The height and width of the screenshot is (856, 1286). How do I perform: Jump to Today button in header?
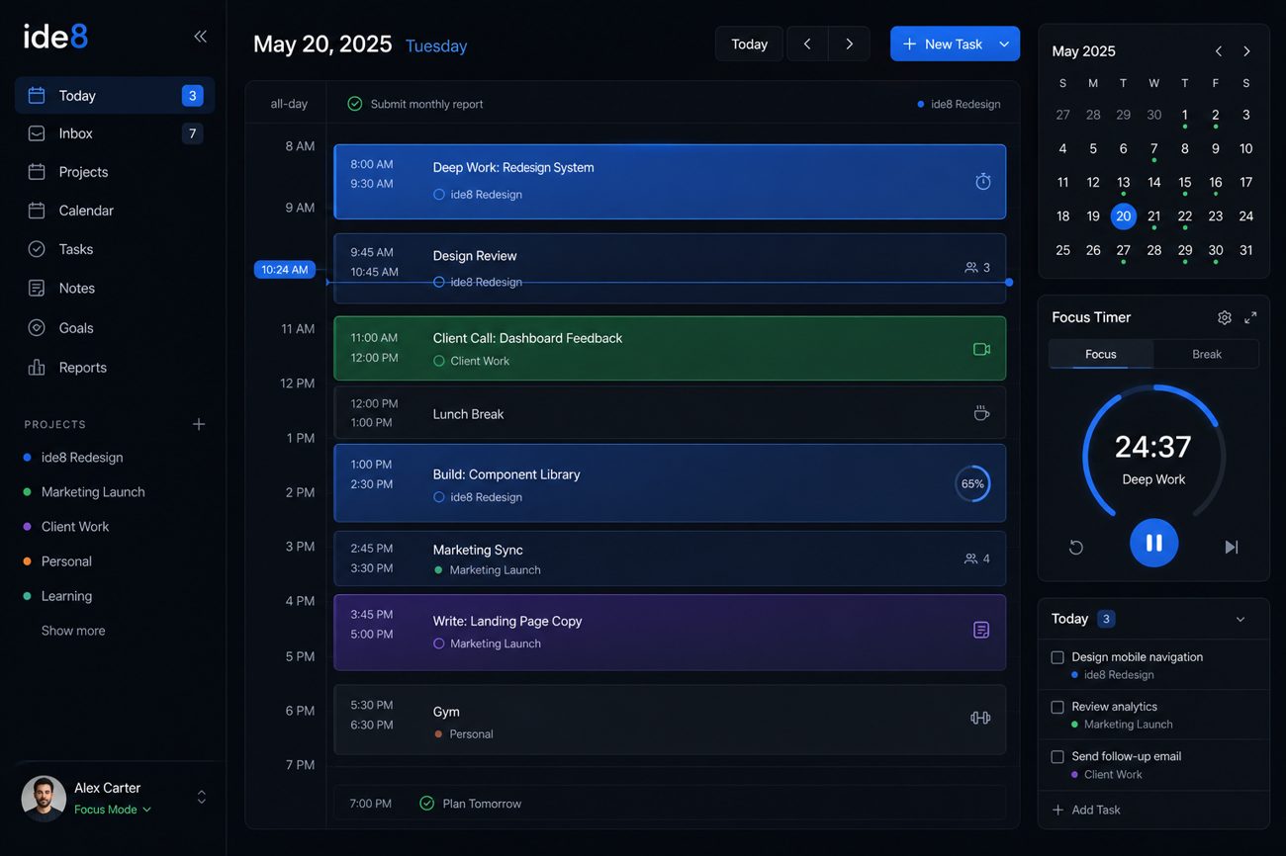(x=749, y=43)
